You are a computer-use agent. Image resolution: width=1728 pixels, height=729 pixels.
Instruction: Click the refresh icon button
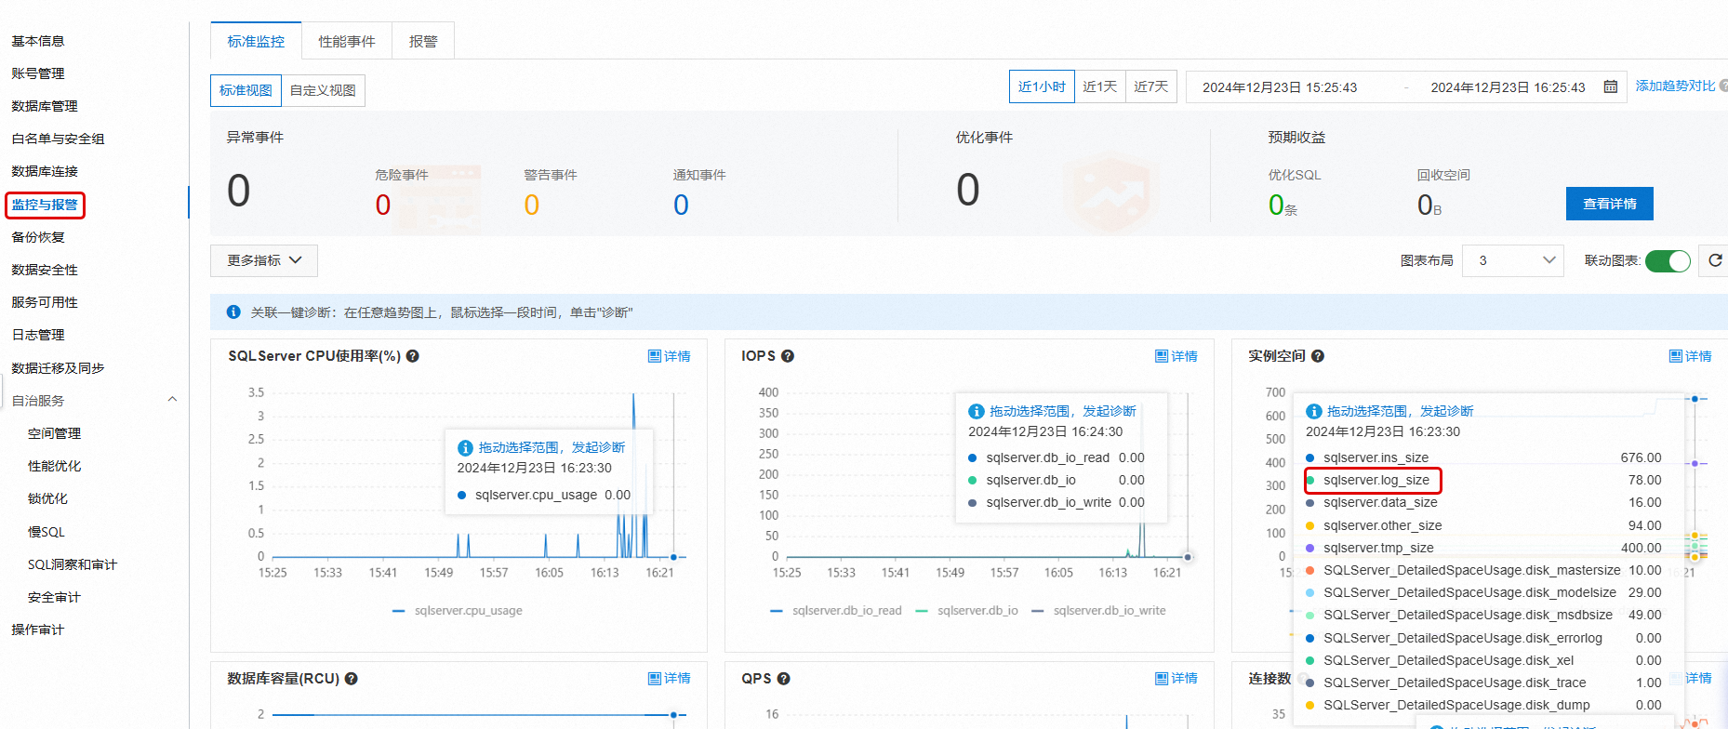[x=1715, y=260]
